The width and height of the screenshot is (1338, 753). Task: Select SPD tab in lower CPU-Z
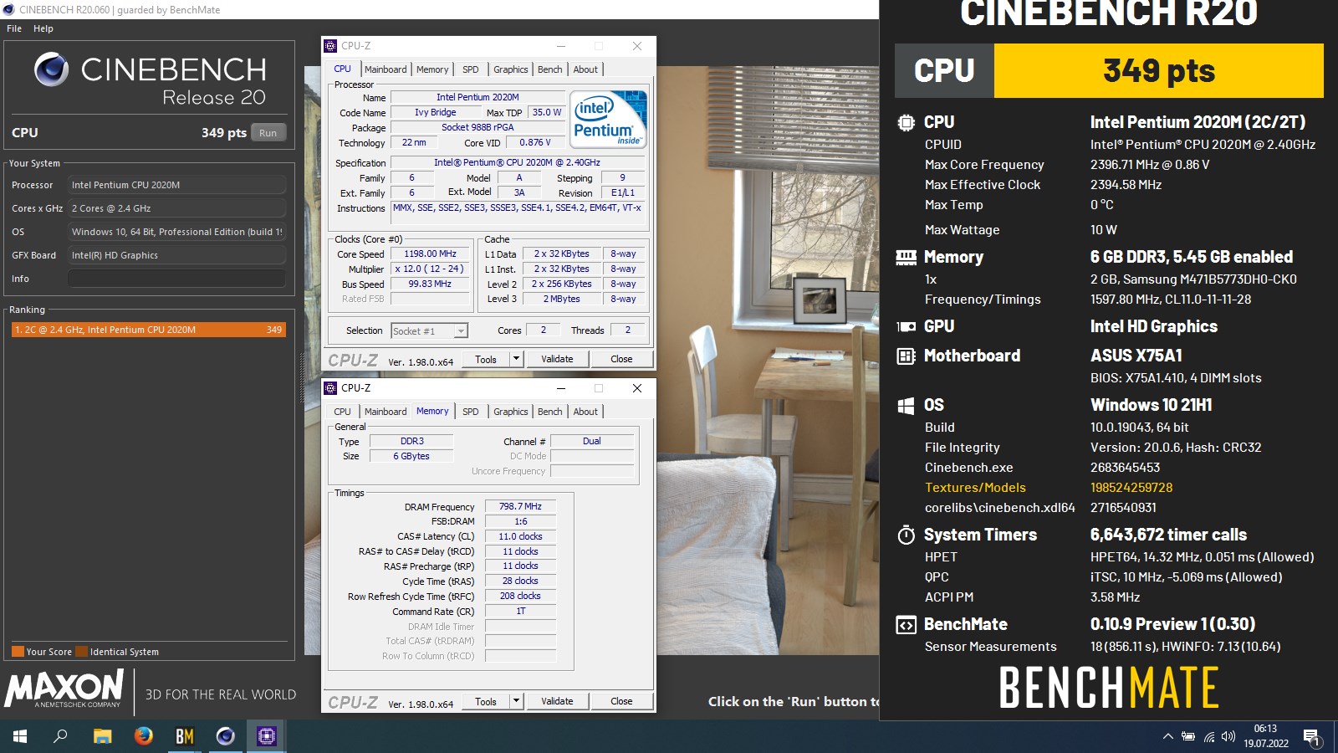[x=471, y=412]
